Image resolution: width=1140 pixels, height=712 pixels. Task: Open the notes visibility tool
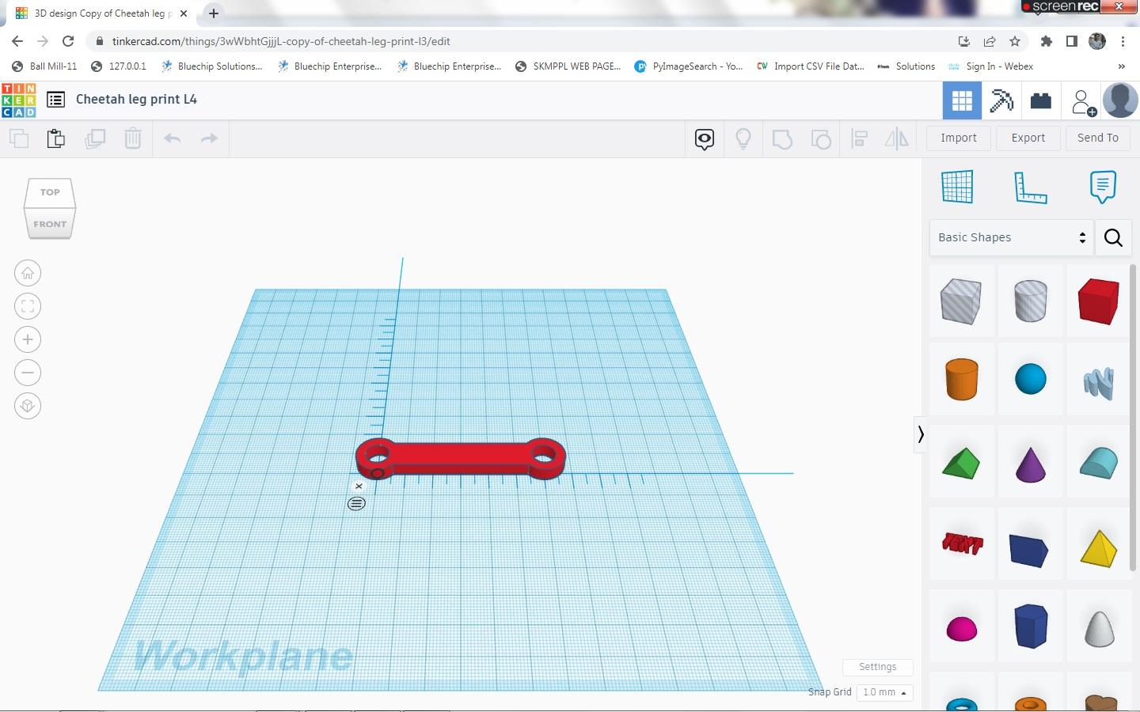click(705, 139)
